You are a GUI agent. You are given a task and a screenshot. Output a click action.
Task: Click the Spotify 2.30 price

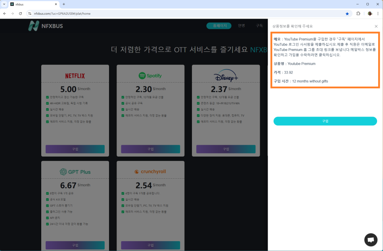(x=144, y=89)
